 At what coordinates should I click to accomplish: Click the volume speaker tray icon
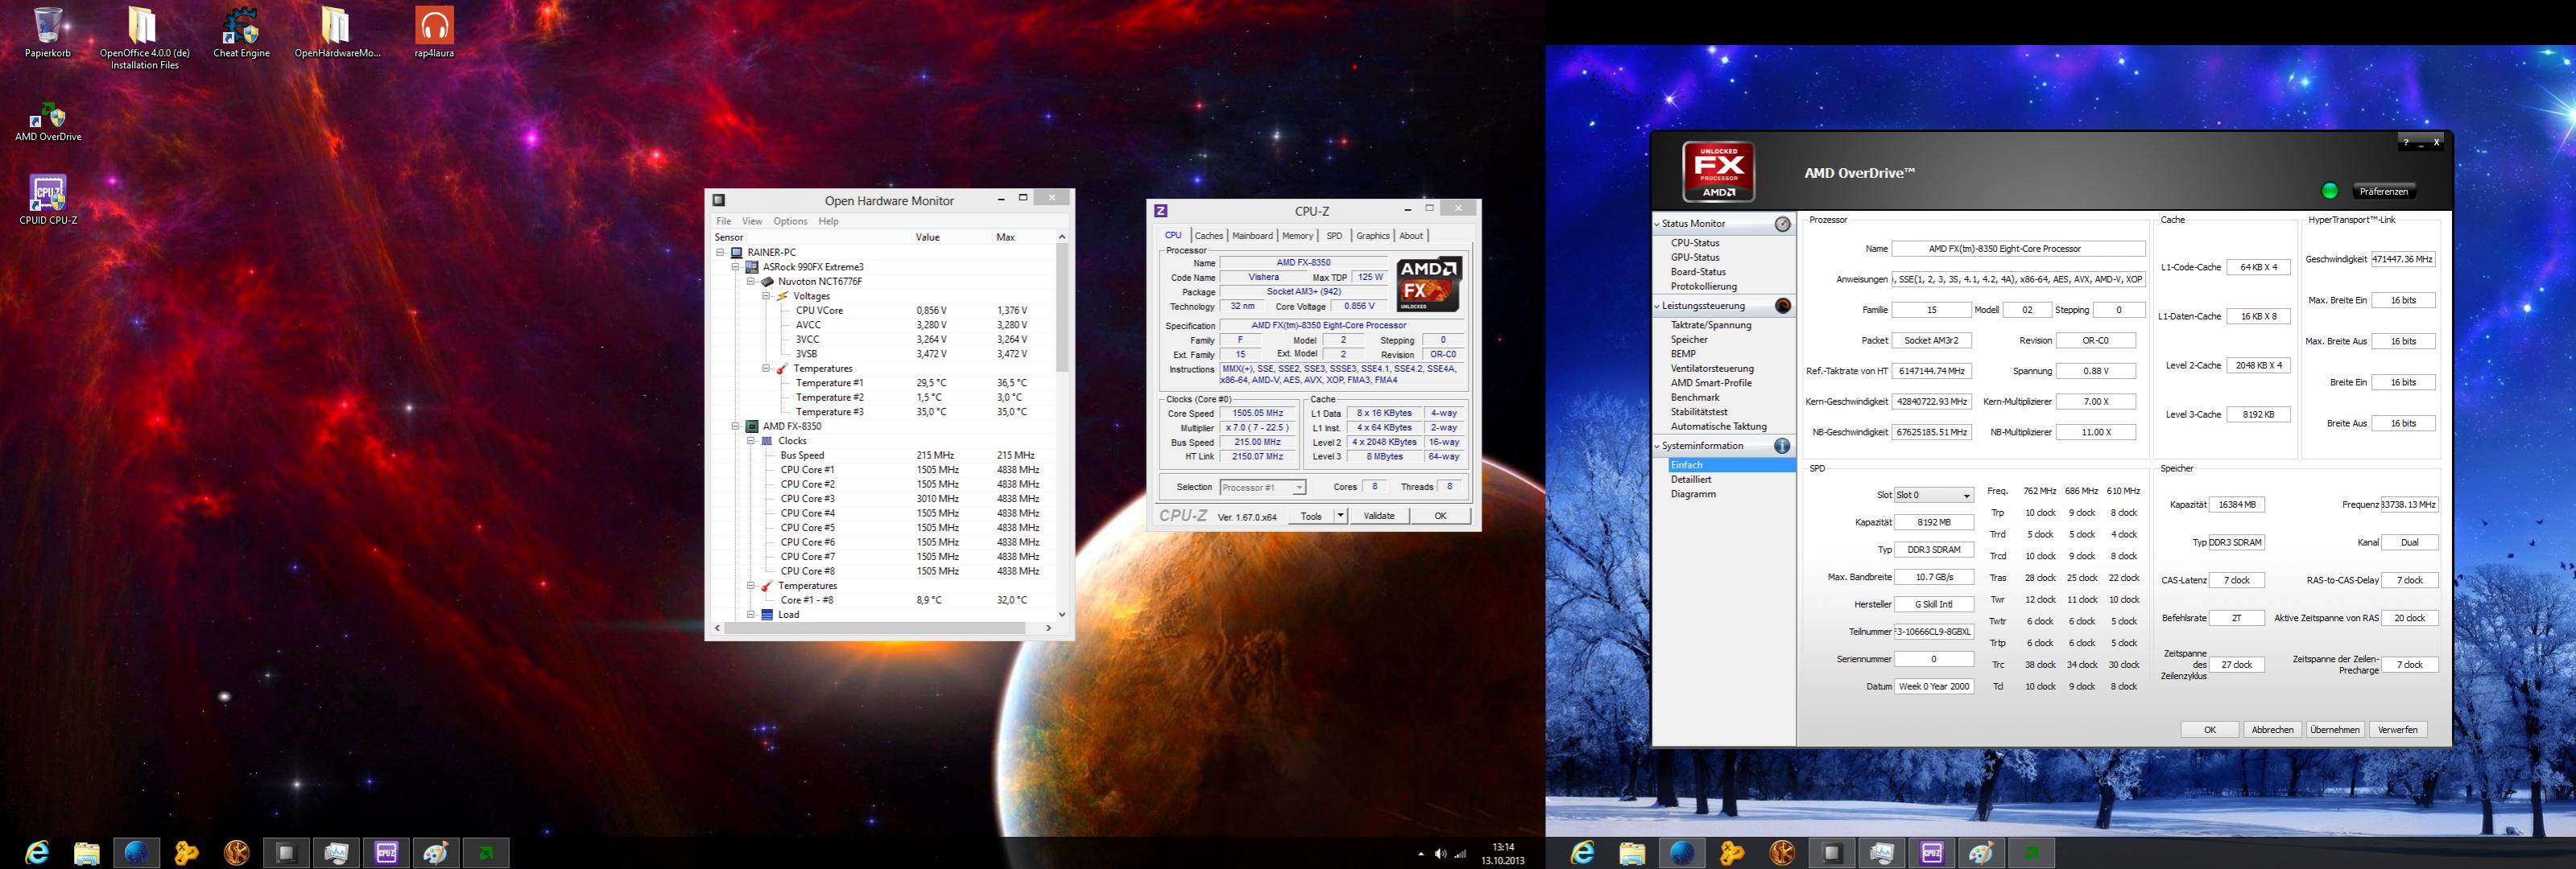[x=1440, y=854]
